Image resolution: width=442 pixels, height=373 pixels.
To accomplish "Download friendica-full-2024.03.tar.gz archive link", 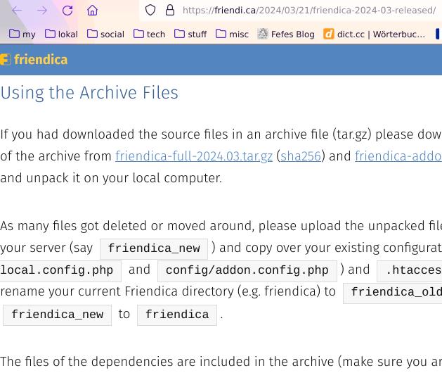I will (x=194, y=156).
